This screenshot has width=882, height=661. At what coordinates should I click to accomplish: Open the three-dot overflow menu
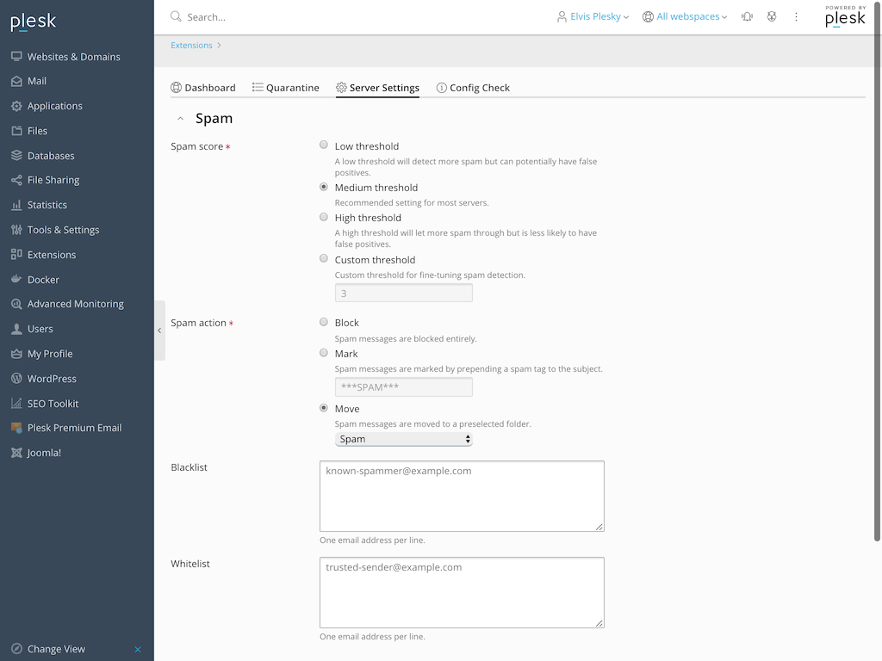point(795,15)
